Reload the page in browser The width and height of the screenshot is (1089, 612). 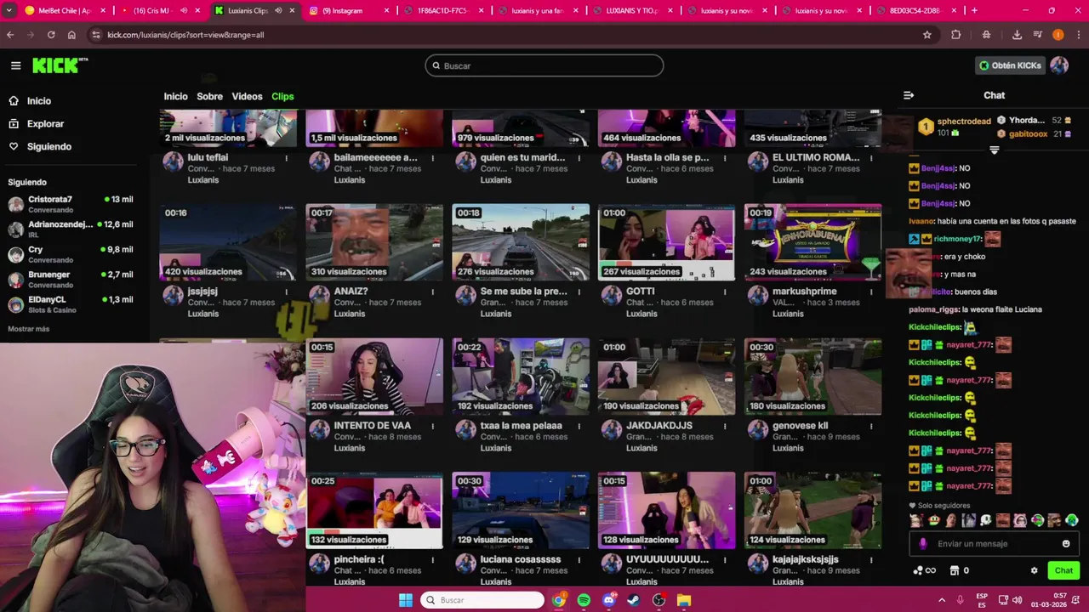[51, 35]
